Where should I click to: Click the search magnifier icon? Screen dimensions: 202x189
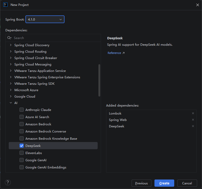pyautogui.click(x=9, y=38)
